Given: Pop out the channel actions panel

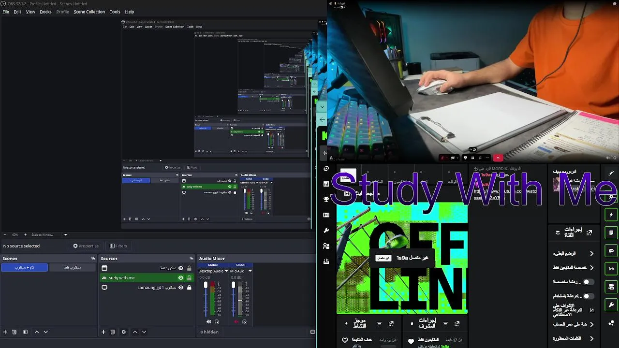Looking at the screenshot, I should 589,233.
